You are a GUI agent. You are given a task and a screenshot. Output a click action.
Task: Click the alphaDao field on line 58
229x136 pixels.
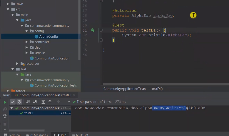[163, 16]
